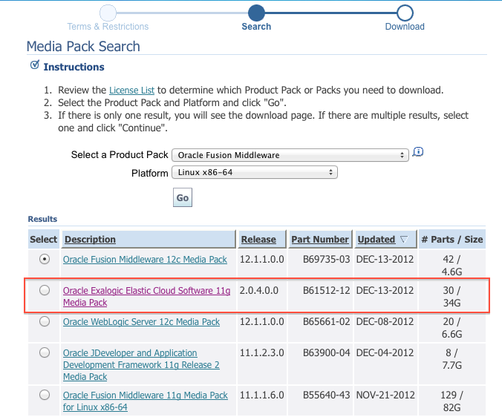Click part number B55640-43
This screenshot has width=502, height=417.
[x=327, y=395]
